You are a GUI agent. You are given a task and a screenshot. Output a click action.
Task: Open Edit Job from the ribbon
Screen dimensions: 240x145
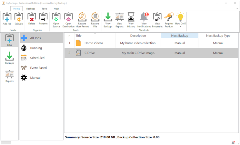tap(19, 19)
